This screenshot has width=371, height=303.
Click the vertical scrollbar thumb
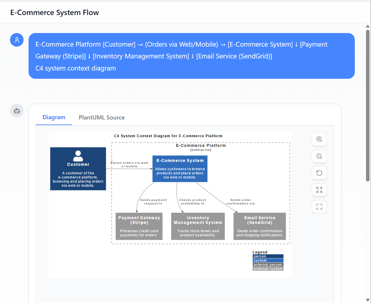click(x=367, y=105)
